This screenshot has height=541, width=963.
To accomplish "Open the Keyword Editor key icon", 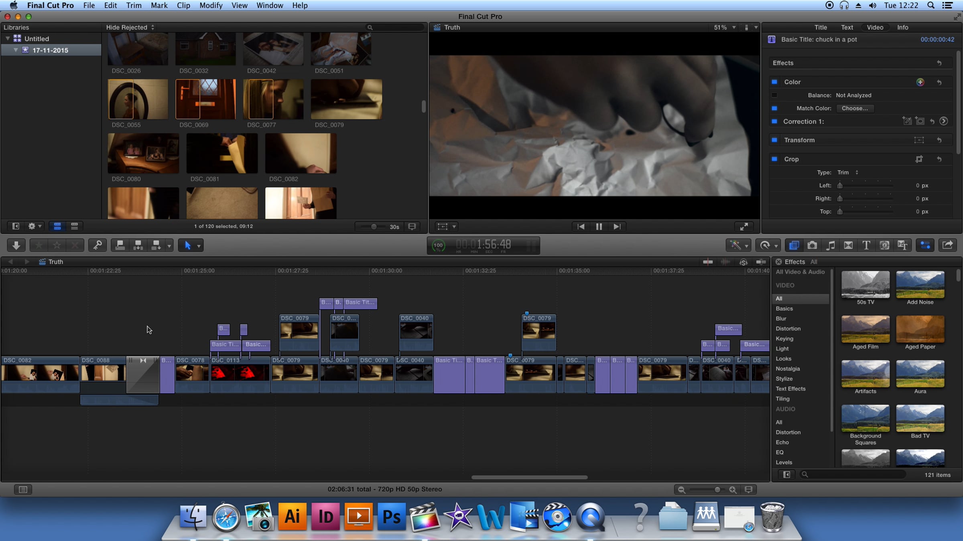I will 97,245.
